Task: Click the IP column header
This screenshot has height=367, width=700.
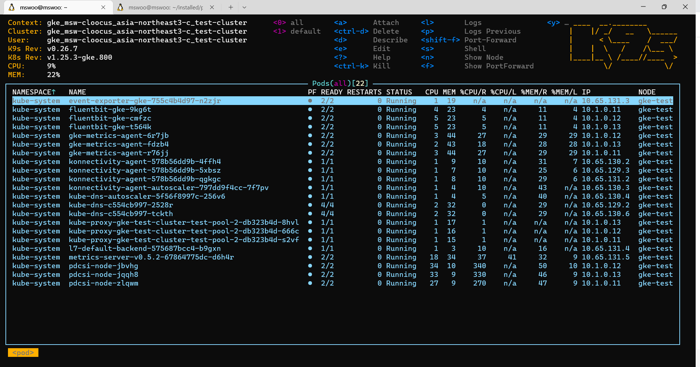Action: tap(586, 92)
